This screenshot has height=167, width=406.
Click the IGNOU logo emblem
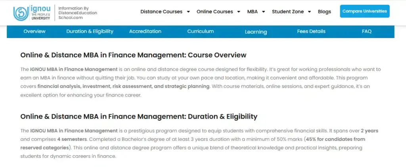[x=20, y=13]
